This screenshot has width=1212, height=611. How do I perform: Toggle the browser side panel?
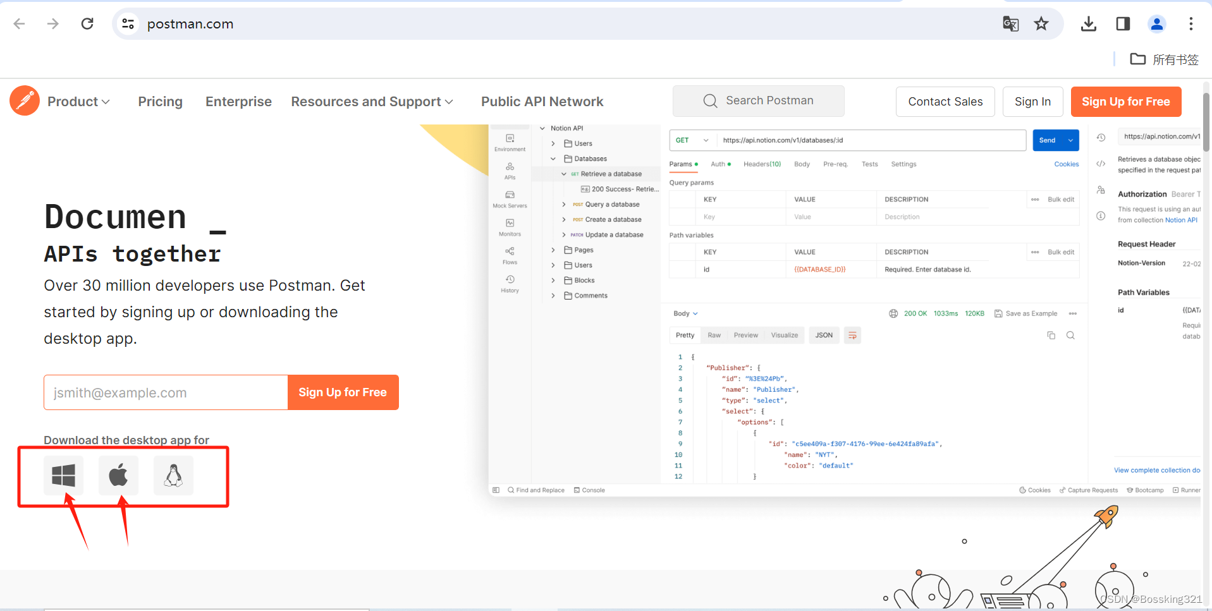pos(1123,24)
